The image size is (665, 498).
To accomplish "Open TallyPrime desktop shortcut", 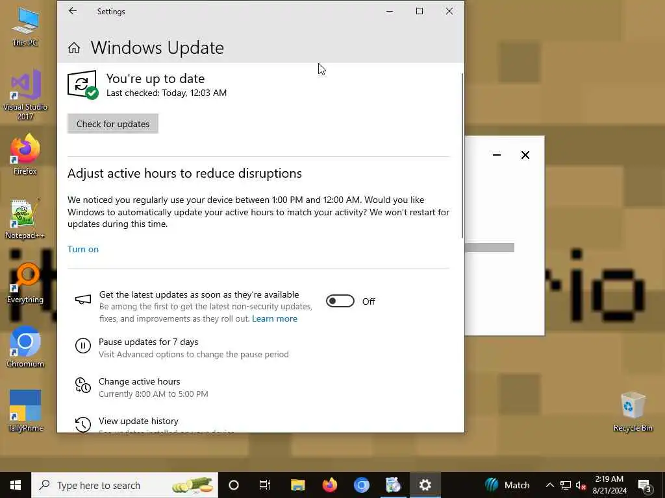I will click(25, 411).
